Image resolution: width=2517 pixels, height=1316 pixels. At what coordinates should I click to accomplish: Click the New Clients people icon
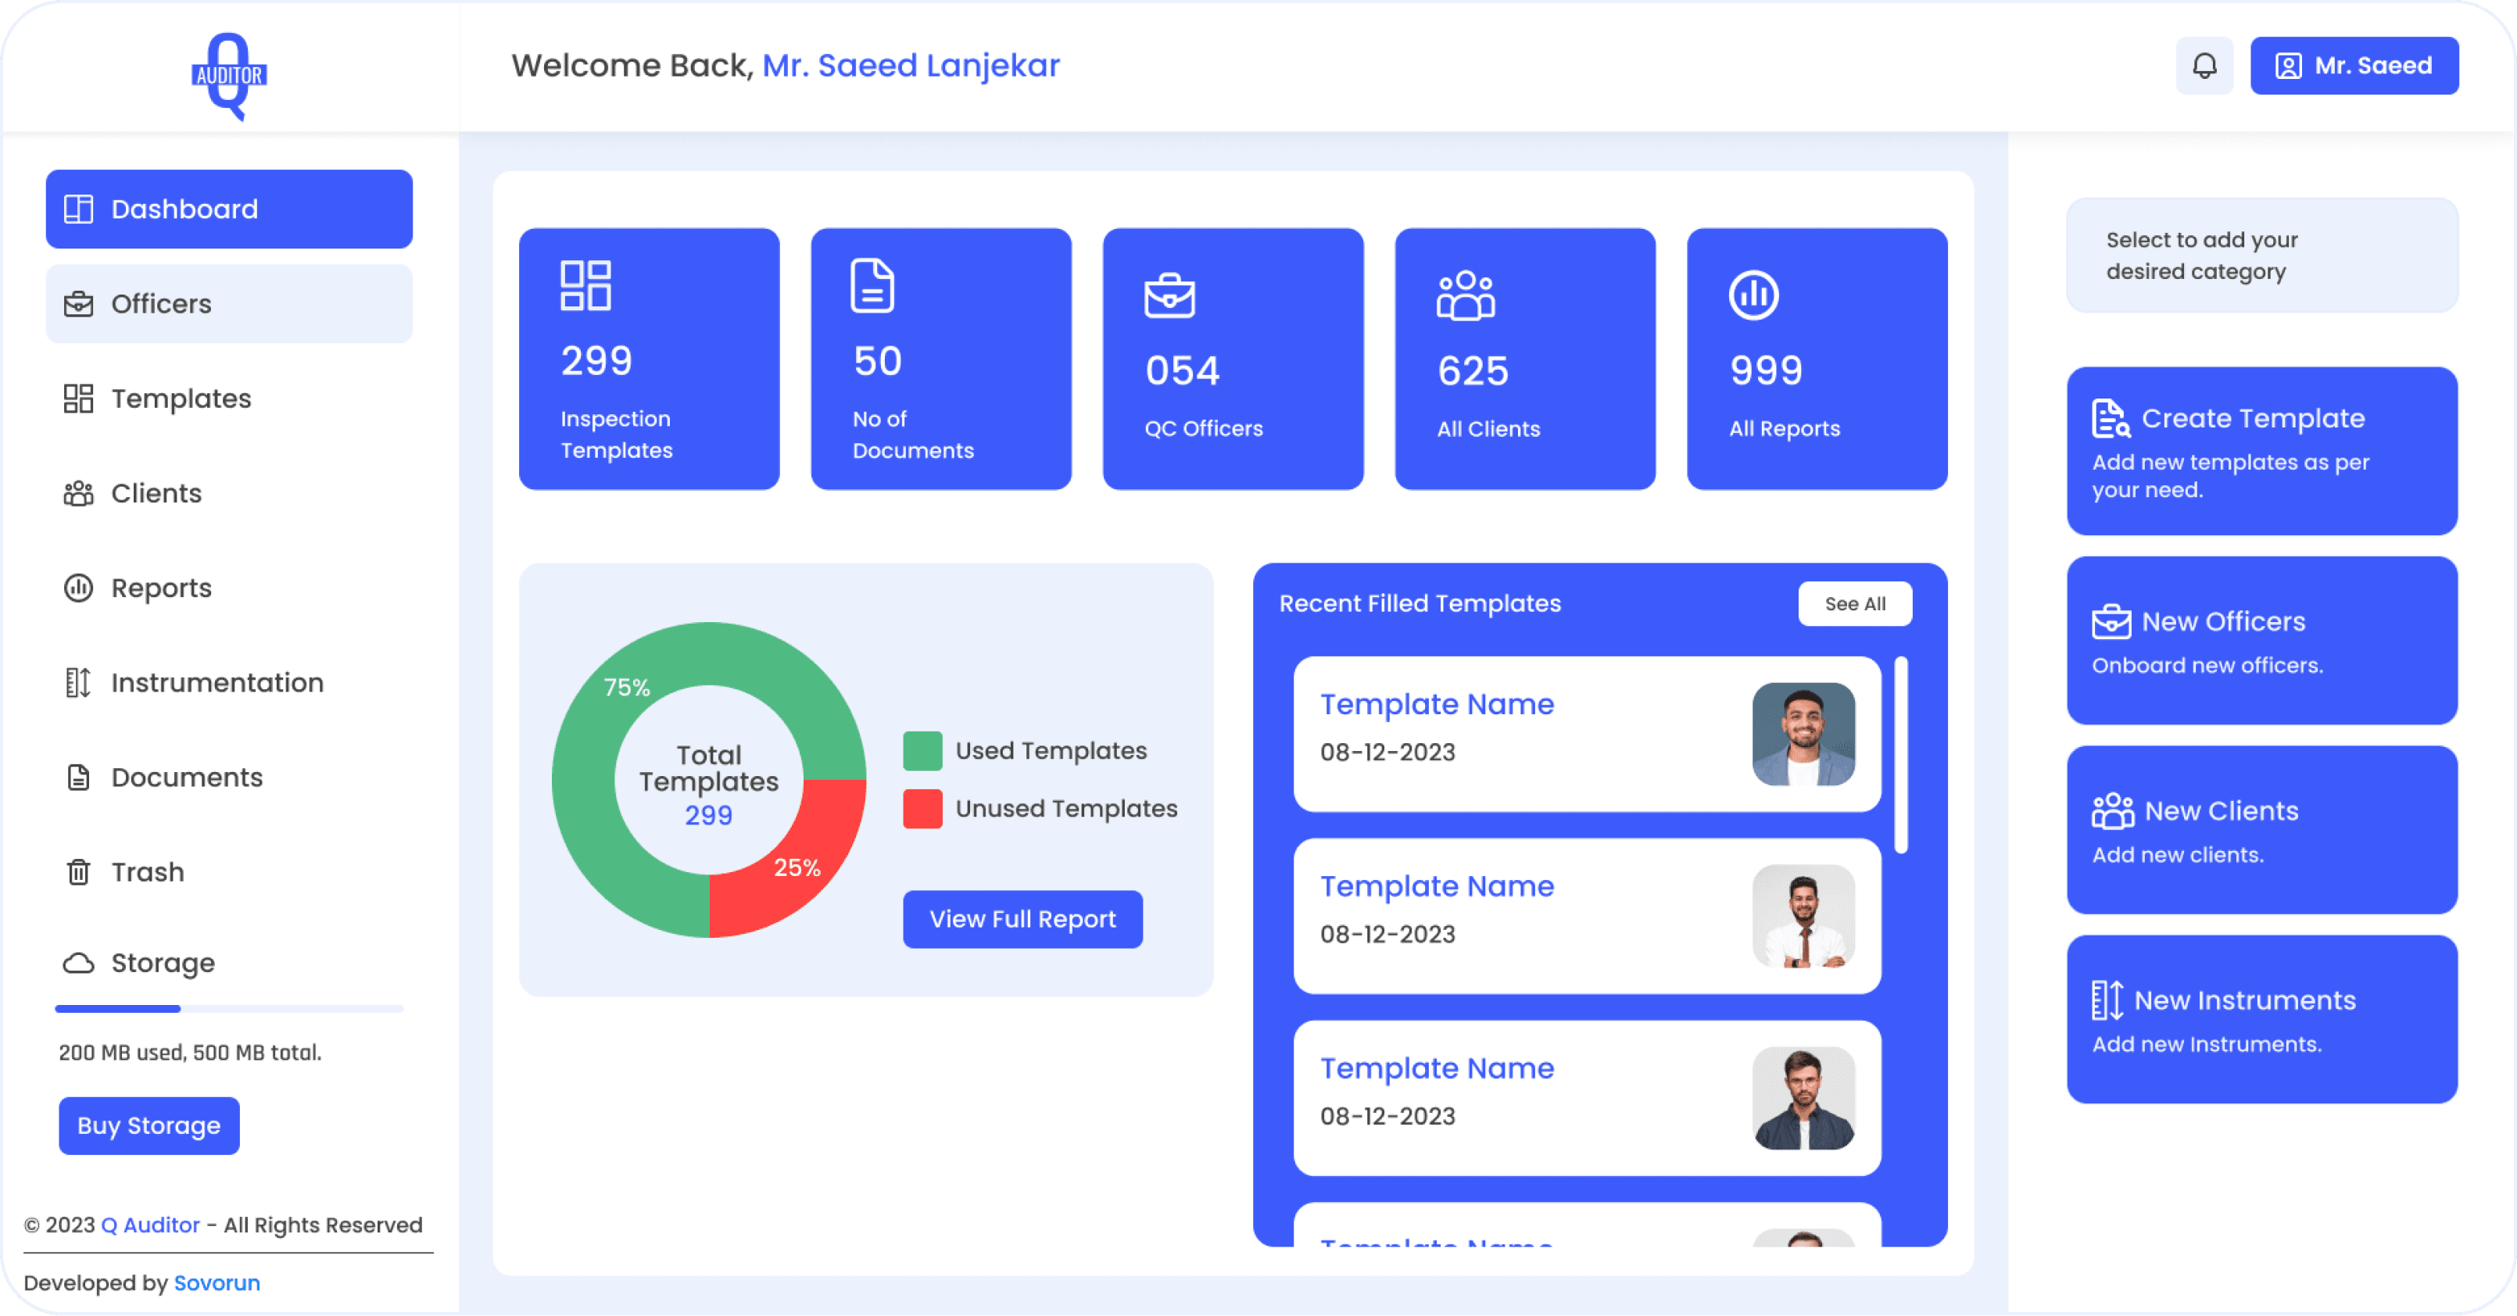(2112, 811)
